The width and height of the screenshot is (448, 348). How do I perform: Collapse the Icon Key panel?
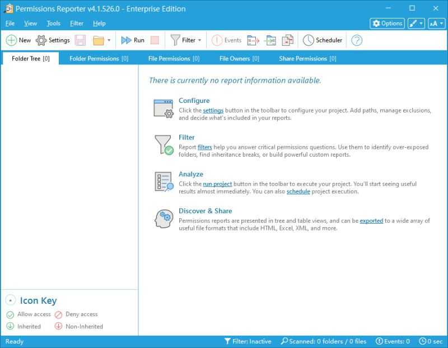pos(11,301)
